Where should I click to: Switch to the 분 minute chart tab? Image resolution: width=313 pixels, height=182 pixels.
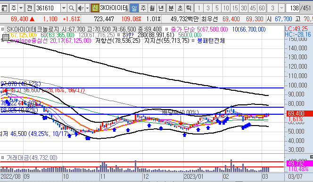[x=171, y=8]
